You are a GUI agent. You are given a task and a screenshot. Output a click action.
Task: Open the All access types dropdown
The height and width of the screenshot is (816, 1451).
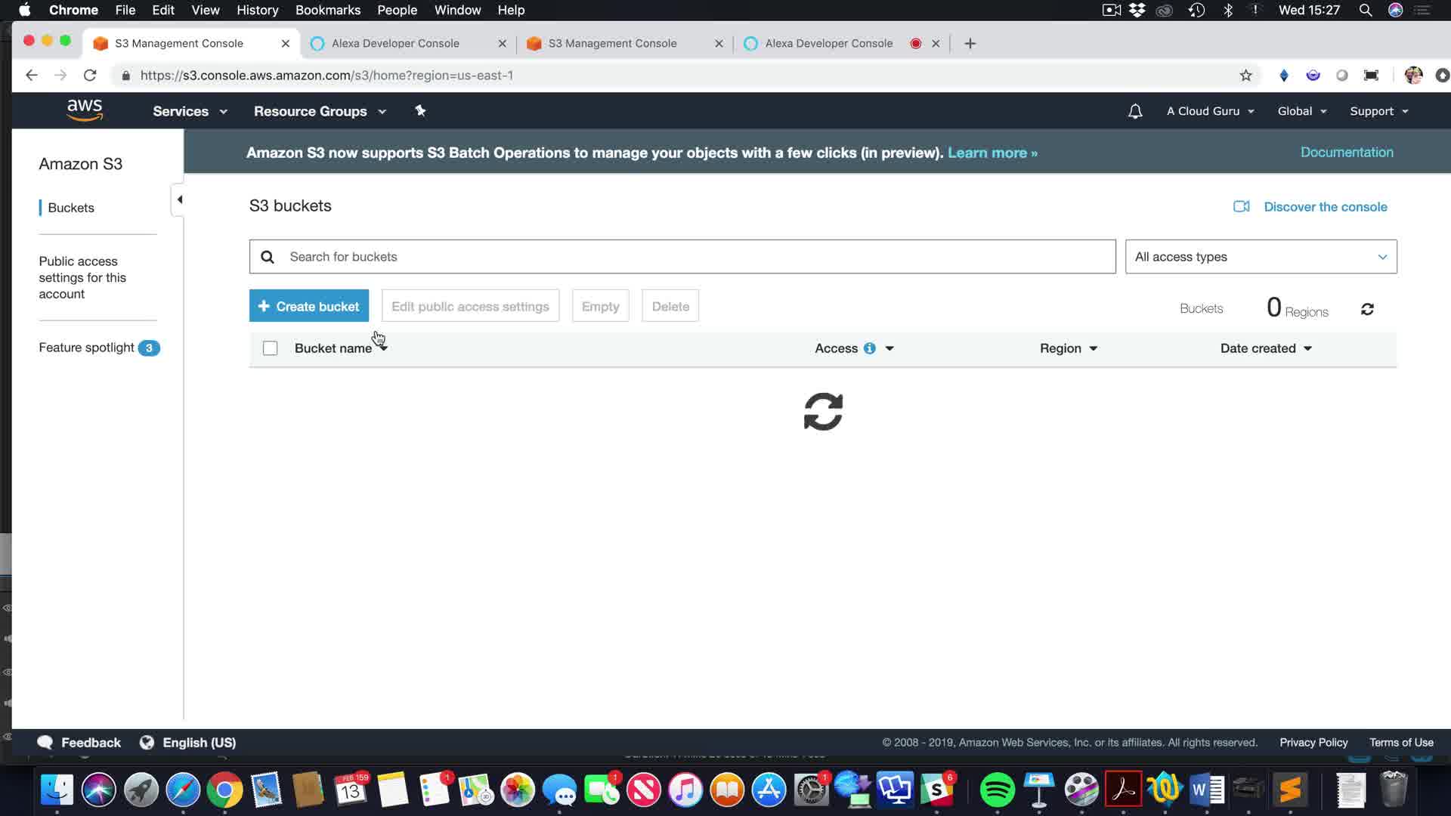[x=1260, y=257]
